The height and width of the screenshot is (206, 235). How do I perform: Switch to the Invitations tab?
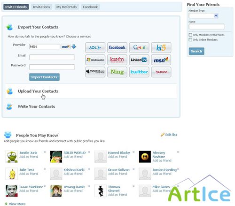[41, 7]
